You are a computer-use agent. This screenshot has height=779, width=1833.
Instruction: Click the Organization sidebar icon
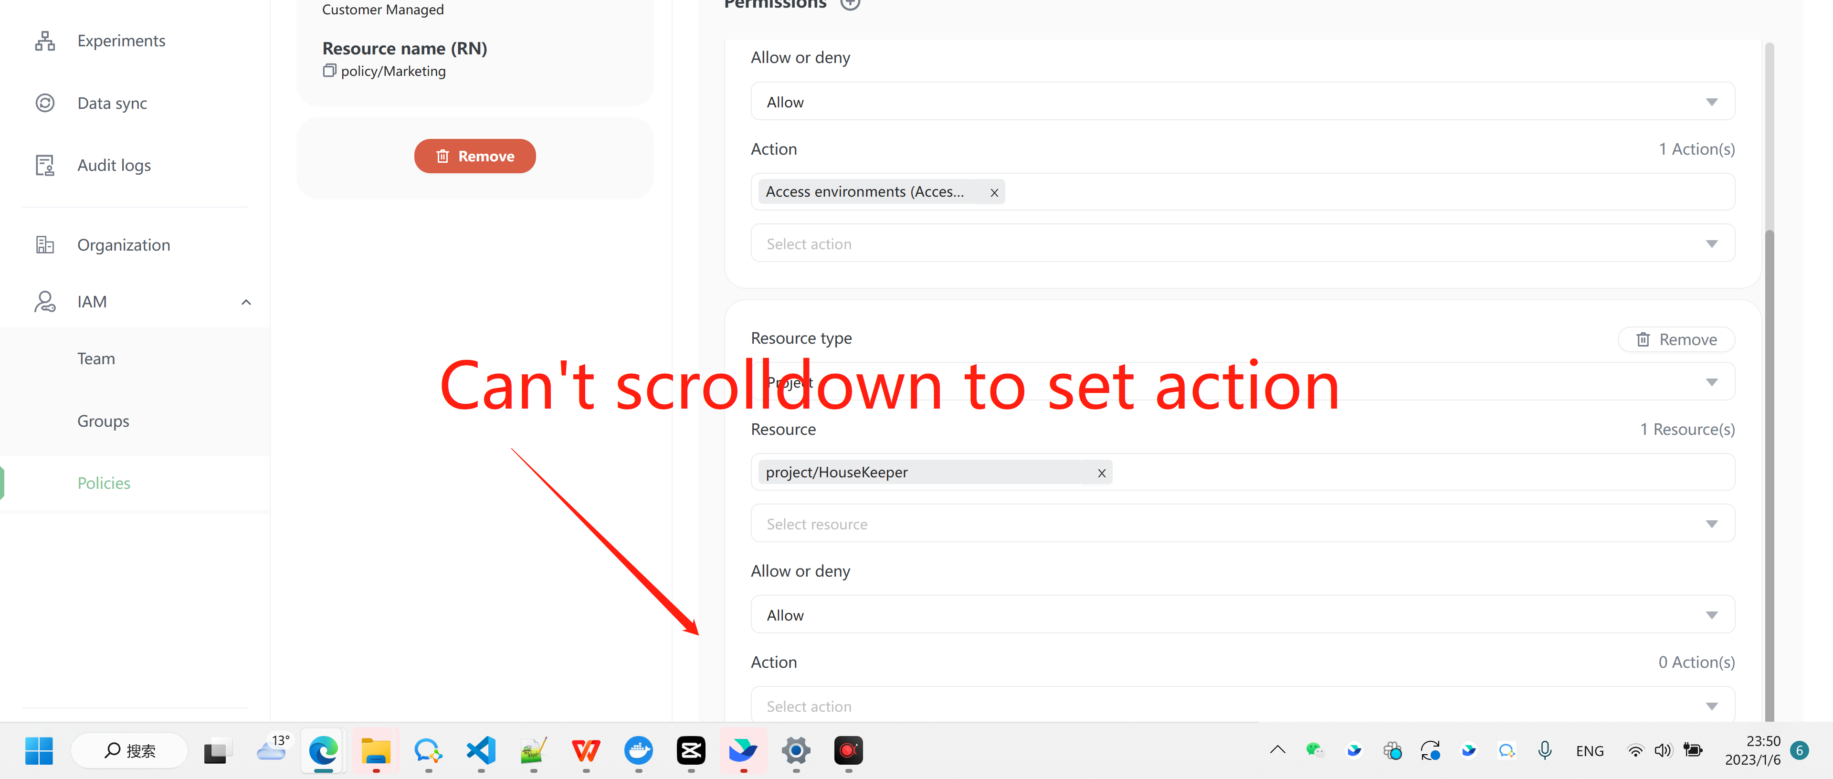click(x=45, y=244)
